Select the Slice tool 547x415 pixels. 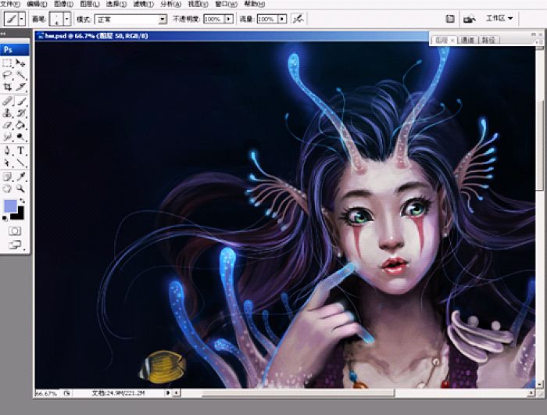click(20, 87)
